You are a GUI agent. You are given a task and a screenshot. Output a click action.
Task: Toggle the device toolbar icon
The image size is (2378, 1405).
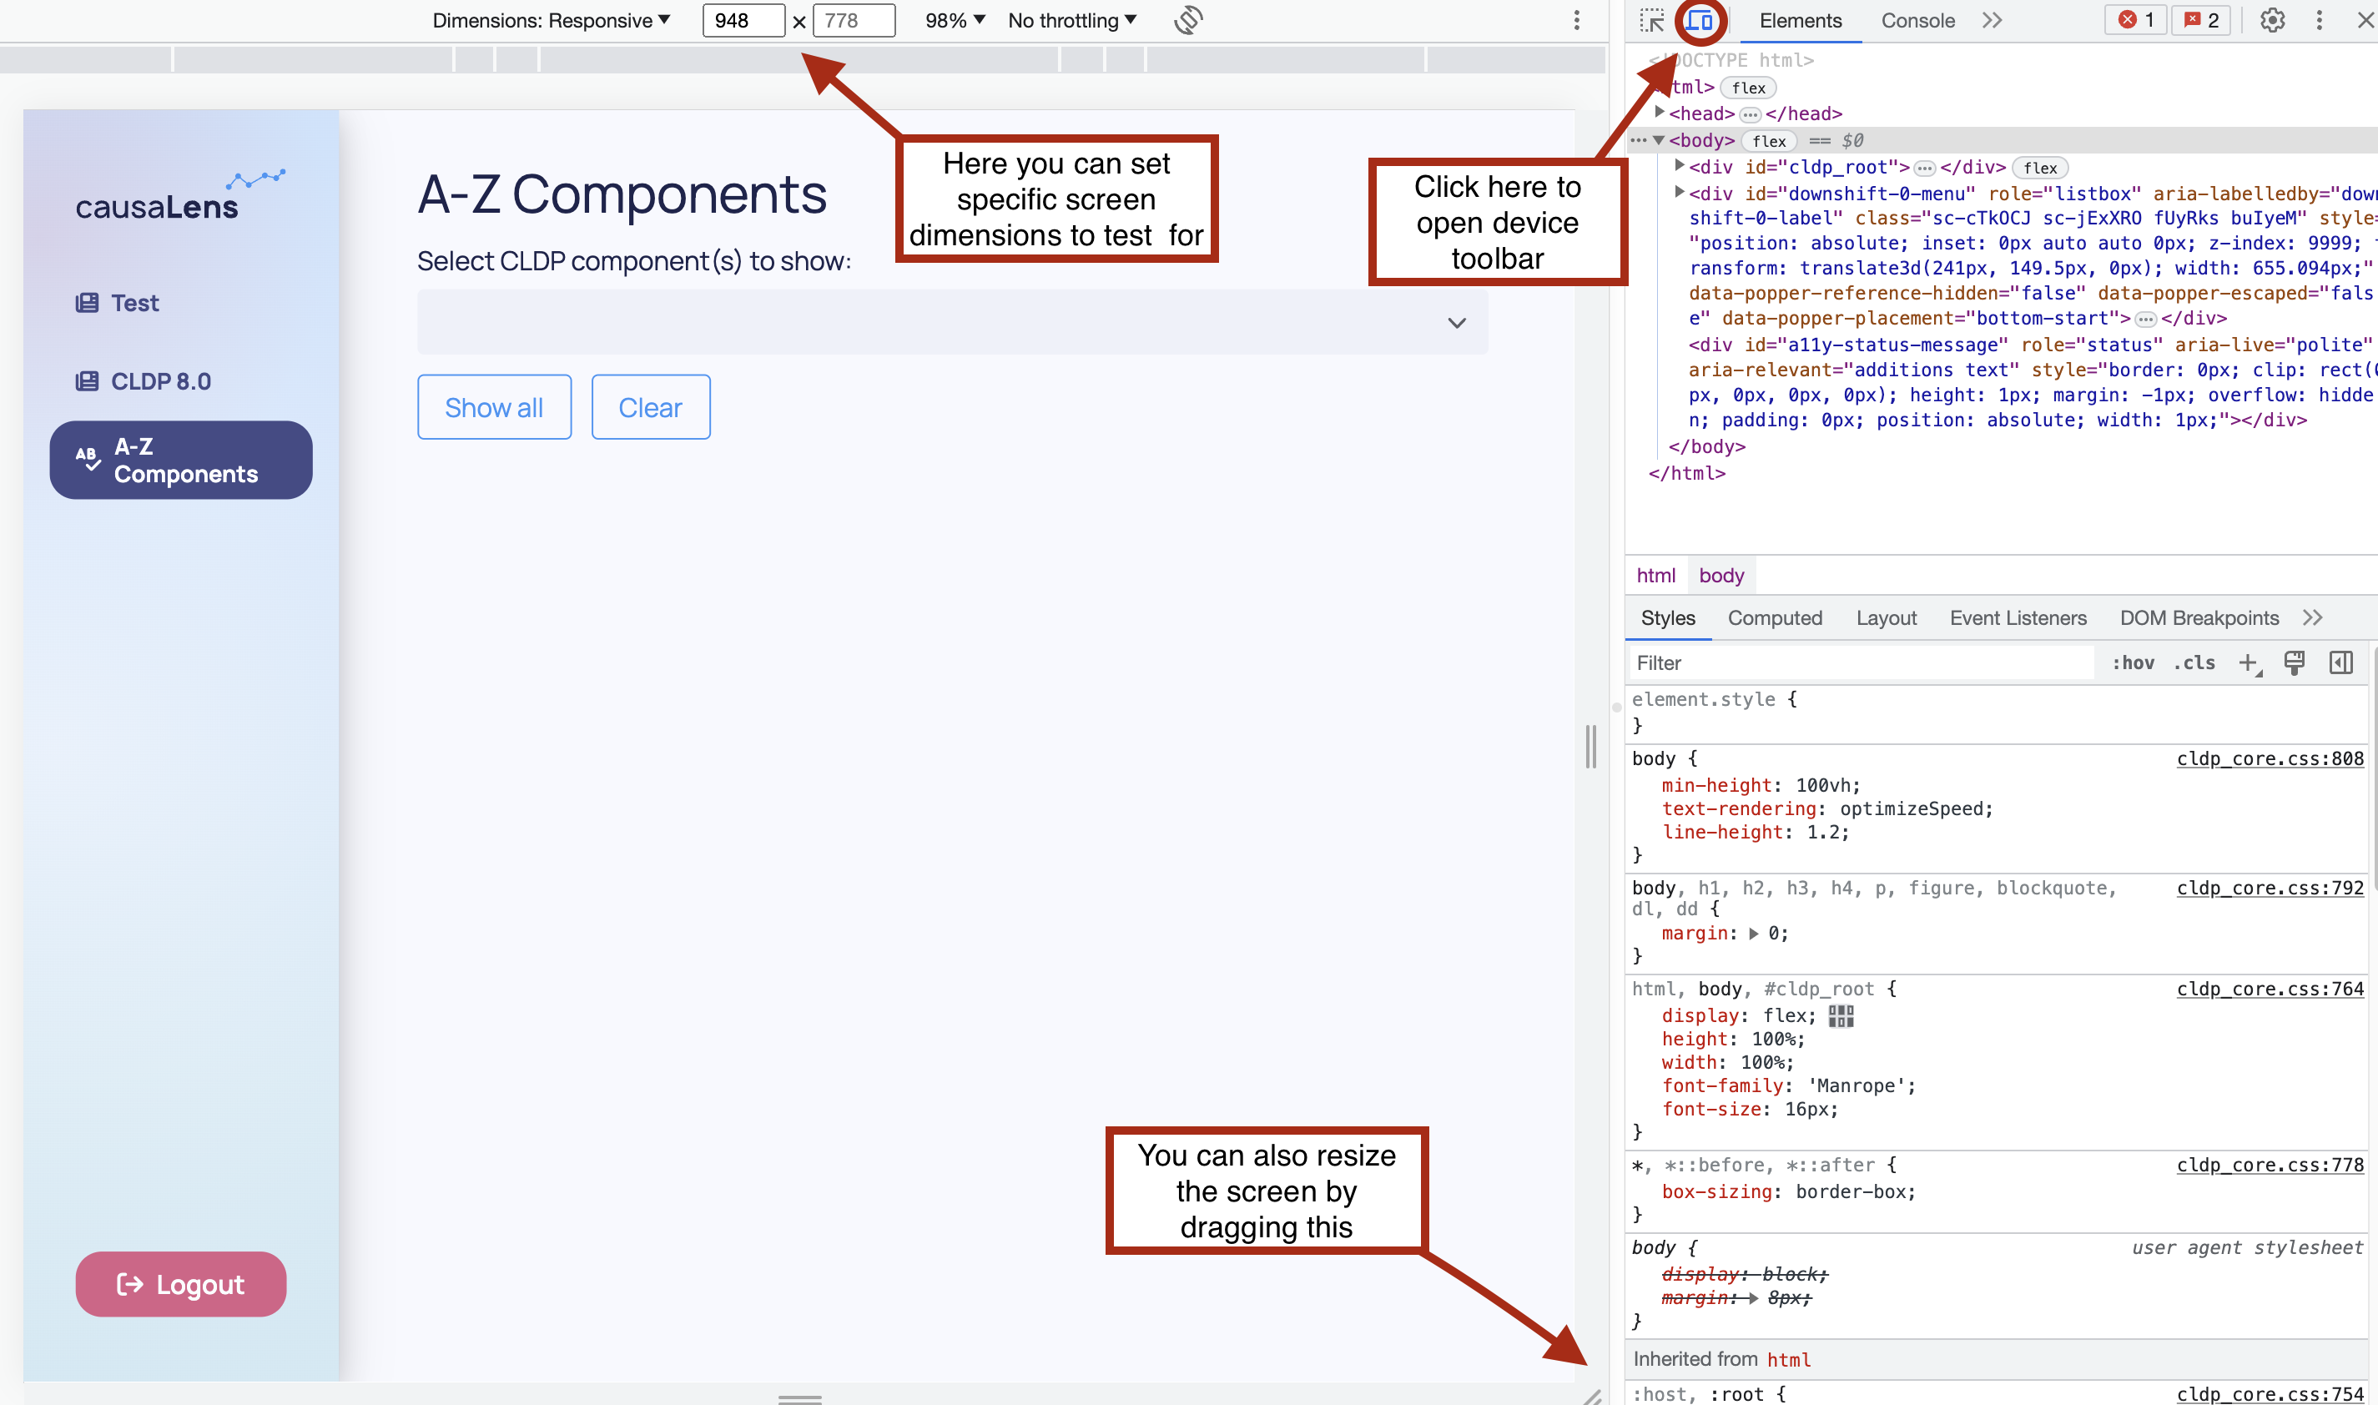pyautogui.click(x=1700, y=21)
